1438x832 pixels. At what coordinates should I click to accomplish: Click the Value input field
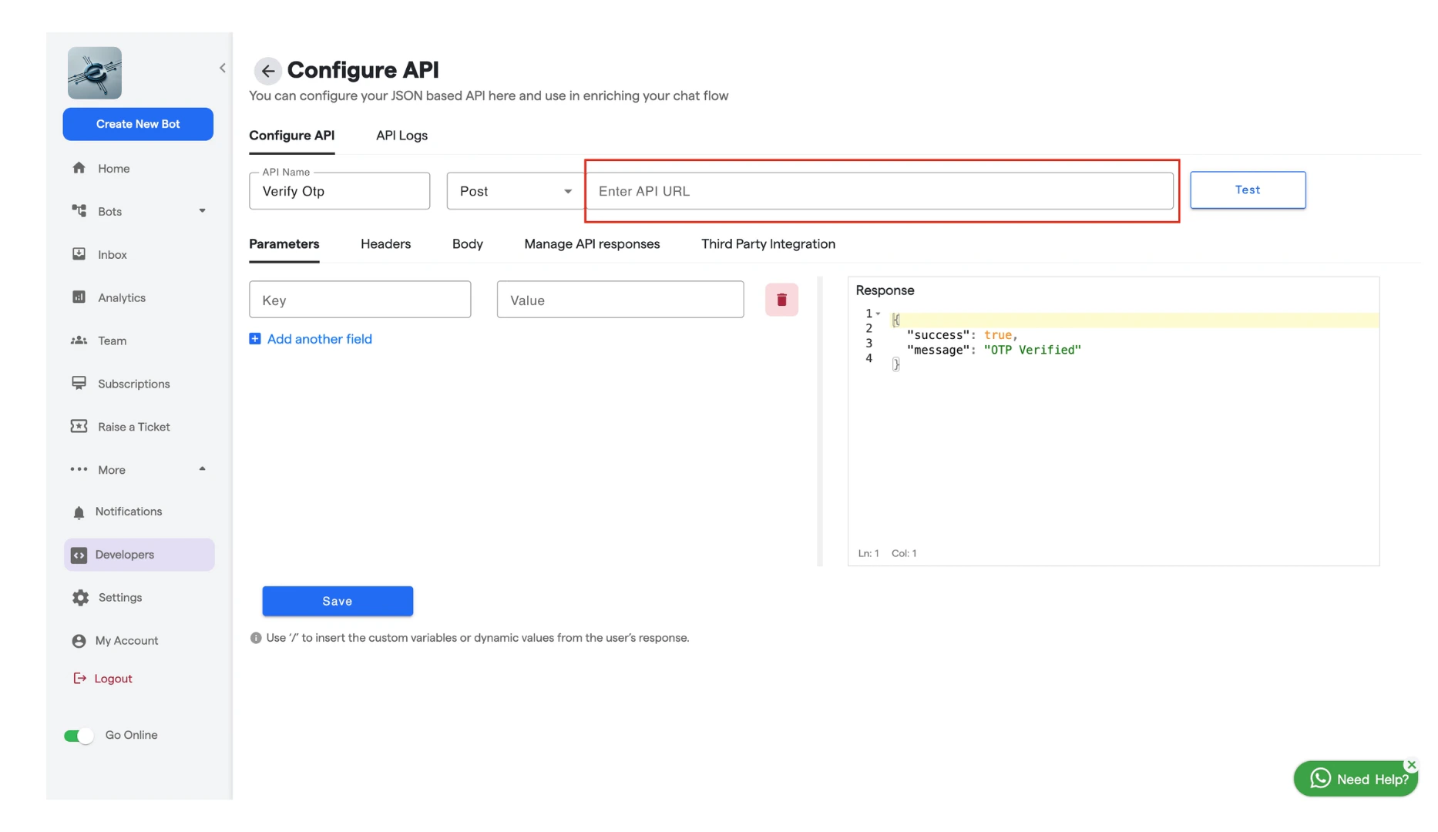[x=620, y=300]
